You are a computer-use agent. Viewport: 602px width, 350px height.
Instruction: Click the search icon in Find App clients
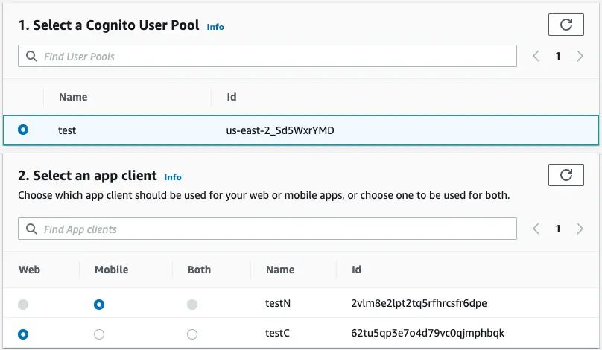(31, 229)
